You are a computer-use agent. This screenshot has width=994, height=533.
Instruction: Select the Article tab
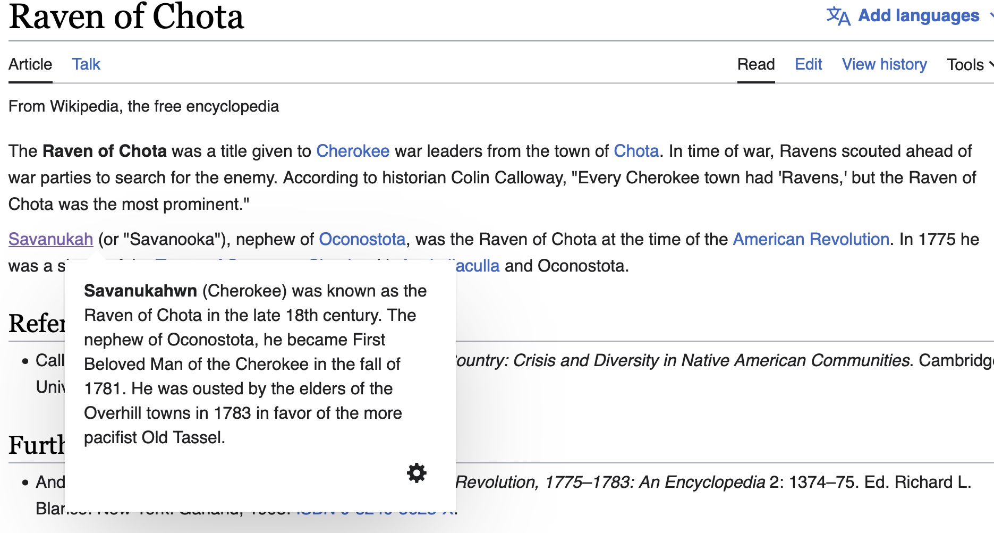point(30,64)
